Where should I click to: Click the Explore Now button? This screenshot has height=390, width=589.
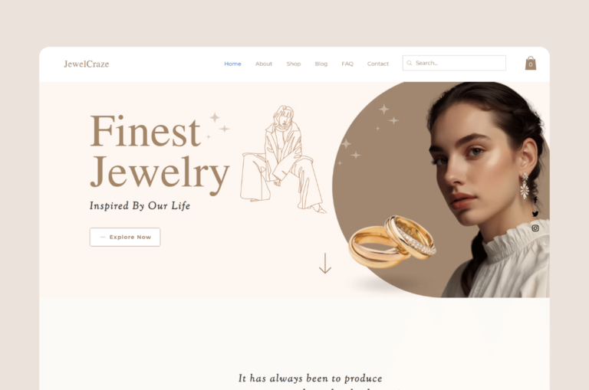[x=125, y=238]
